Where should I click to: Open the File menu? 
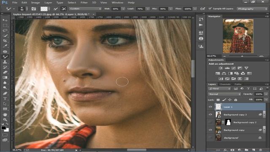15,3
